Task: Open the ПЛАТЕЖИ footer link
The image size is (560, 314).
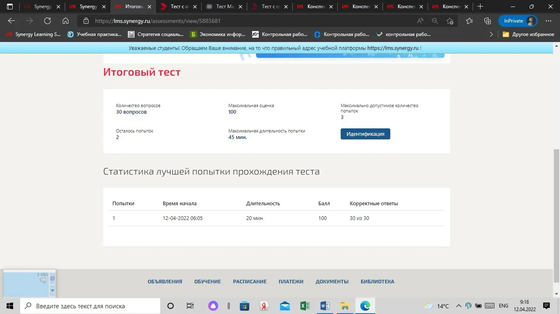Action: coord(291,282)
